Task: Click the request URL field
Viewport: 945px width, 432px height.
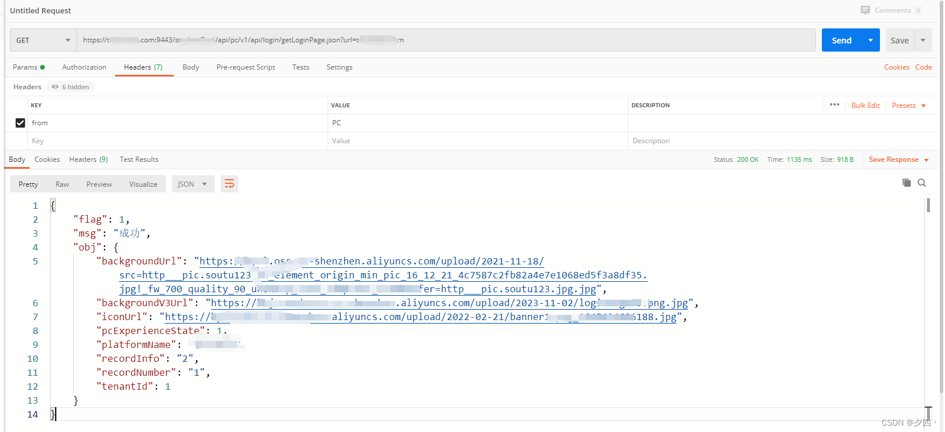Action: (x=446, y=40)
